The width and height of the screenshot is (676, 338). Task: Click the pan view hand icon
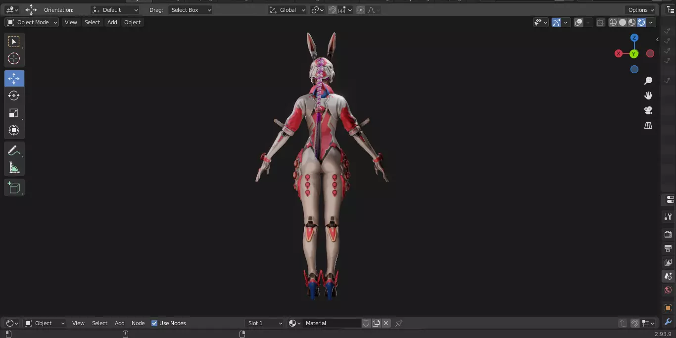coord(648,96)
